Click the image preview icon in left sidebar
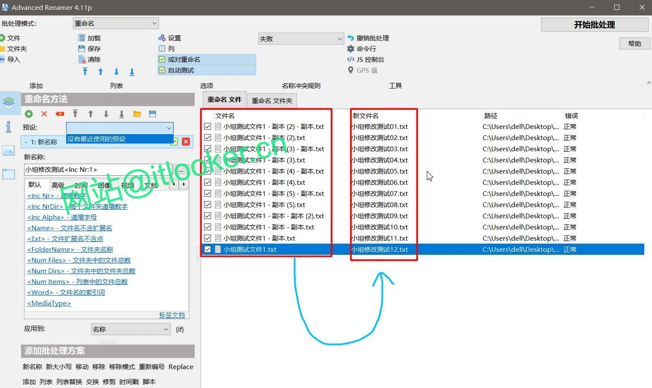This screenshot has height=388, width=652. (x=9, y=150)
